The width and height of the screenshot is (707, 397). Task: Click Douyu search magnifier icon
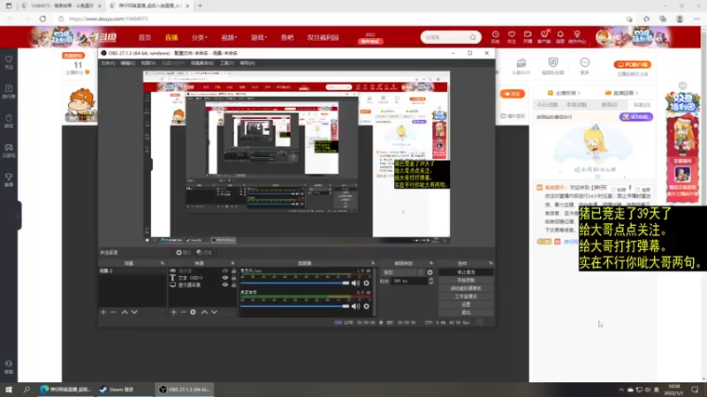(x=473, y=37)
